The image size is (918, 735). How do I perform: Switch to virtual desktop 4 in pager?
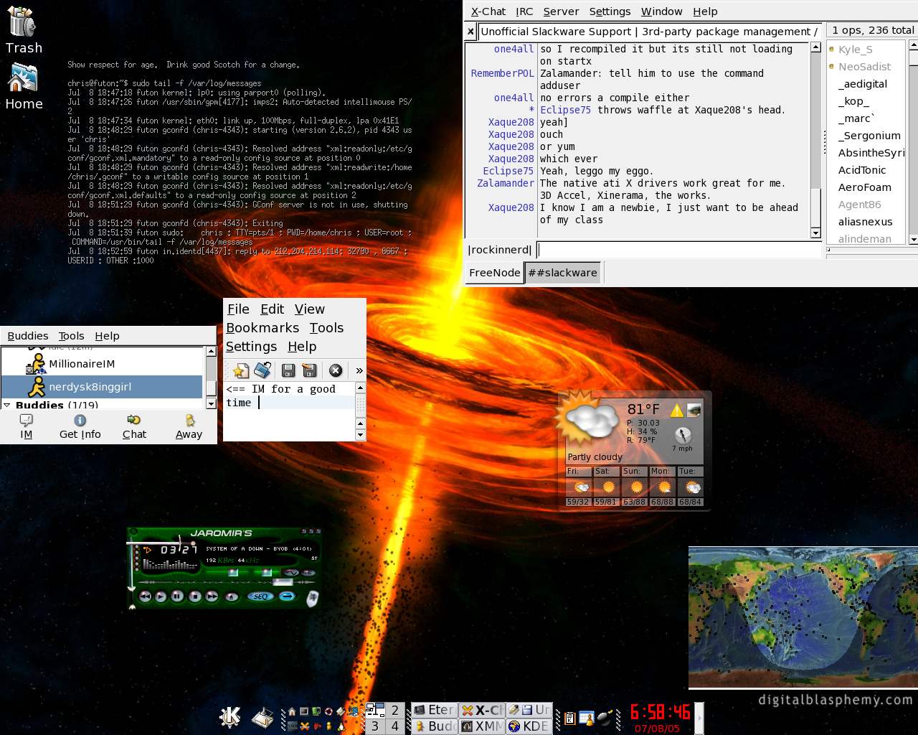(x=394, y=726)
